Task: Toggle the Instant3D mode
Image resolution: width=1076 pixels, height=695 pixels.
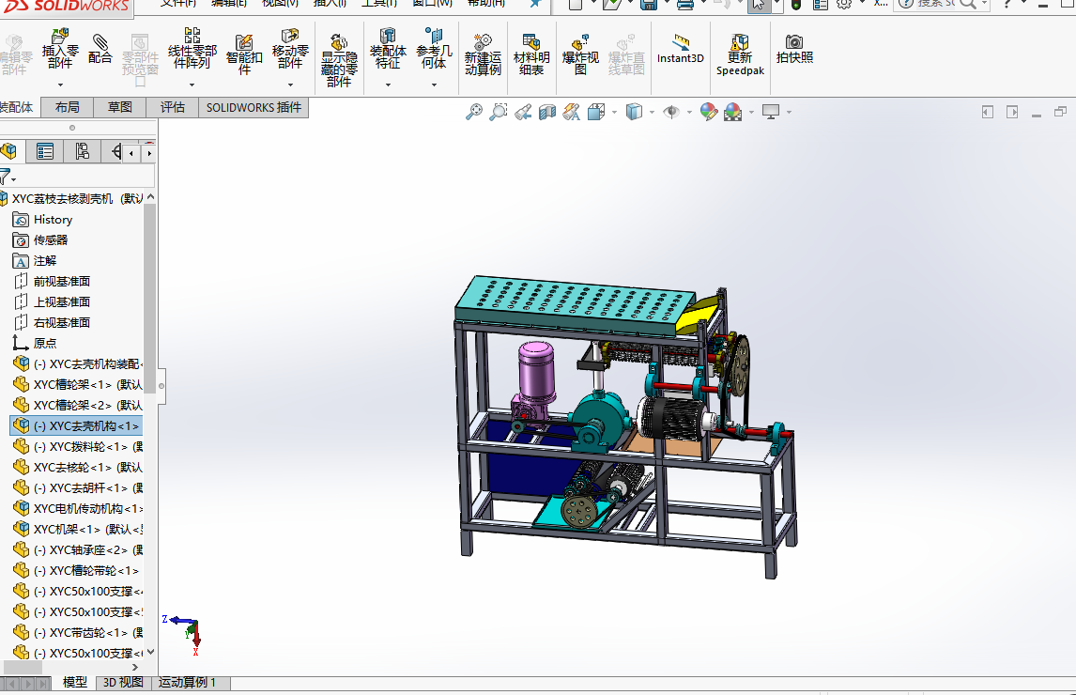Action: coord(680,50)
